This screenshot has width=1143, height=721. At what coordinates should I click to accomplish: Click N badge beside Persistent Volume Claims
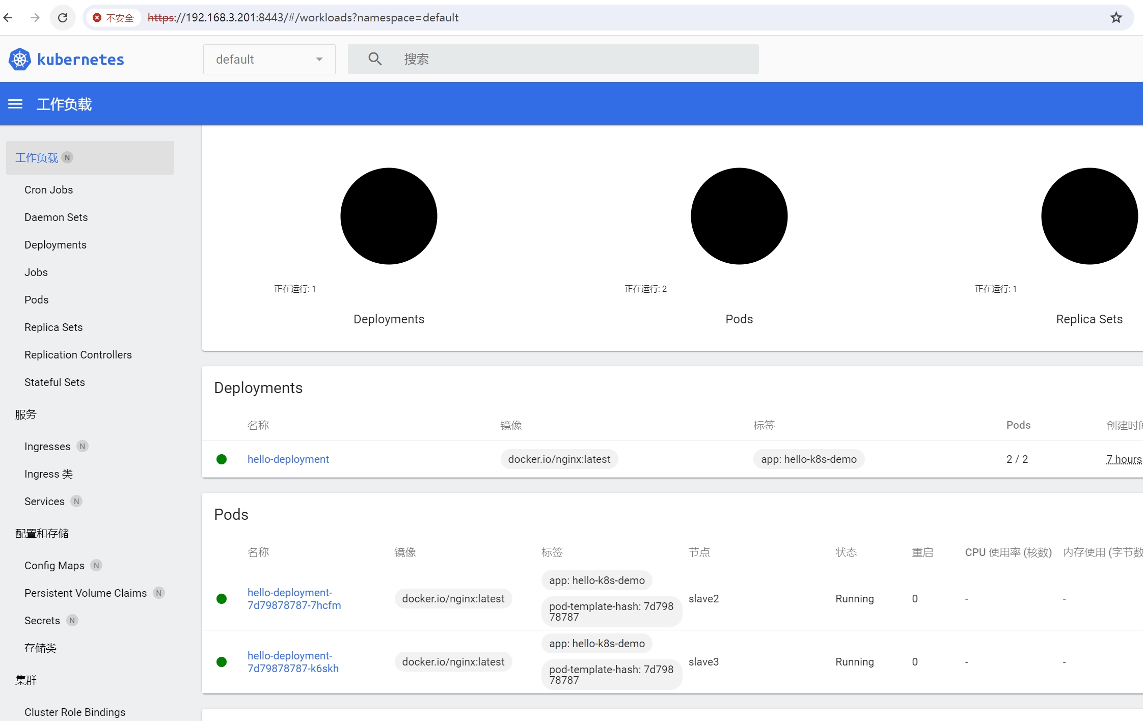click(158, 593)
